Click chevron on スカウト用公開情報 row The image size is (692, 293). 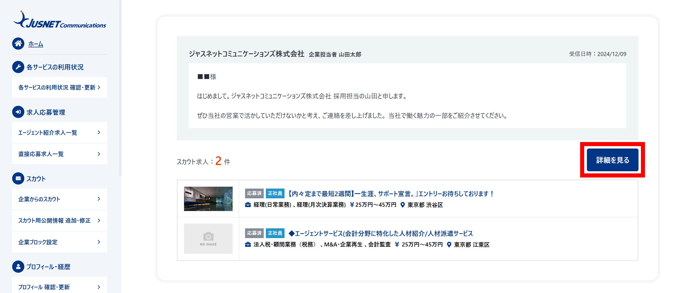[99, 220]
